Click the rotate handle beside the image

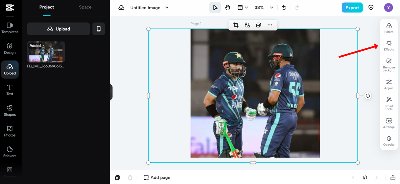pos(368,96)
